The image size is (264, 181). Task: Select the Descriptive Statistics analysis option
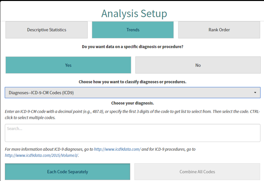[46, 30]
